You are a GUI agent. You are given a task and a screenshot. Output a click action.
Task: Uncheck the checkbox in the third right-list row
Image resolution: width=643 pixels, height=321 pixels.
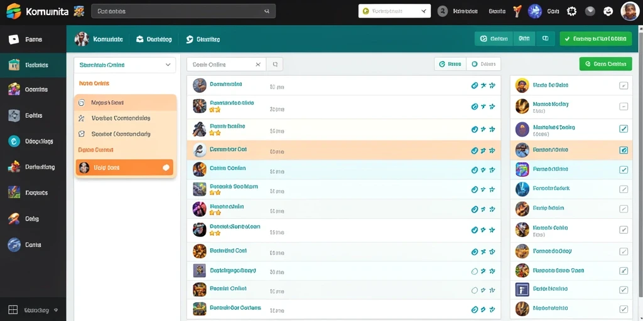point(624,129)
